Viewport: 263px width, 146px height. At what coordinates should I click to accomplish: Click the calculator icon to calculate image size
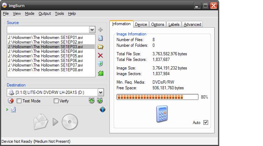(162, 114)
